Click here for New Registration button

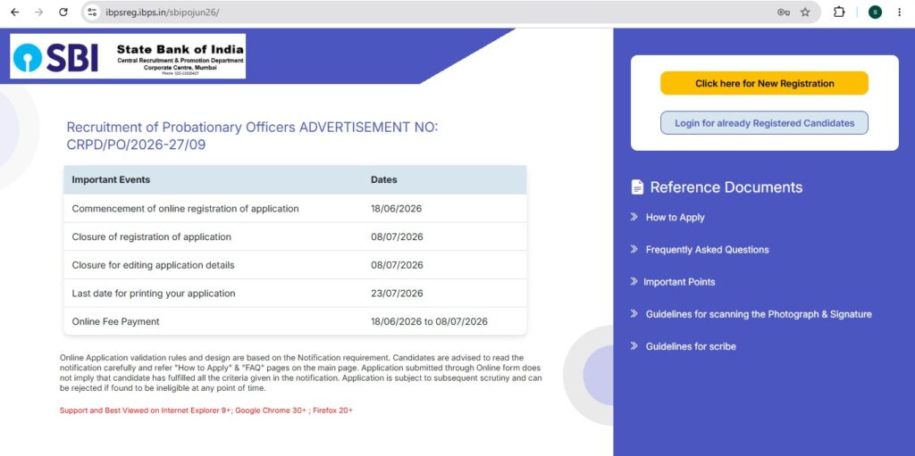point(765,83)
